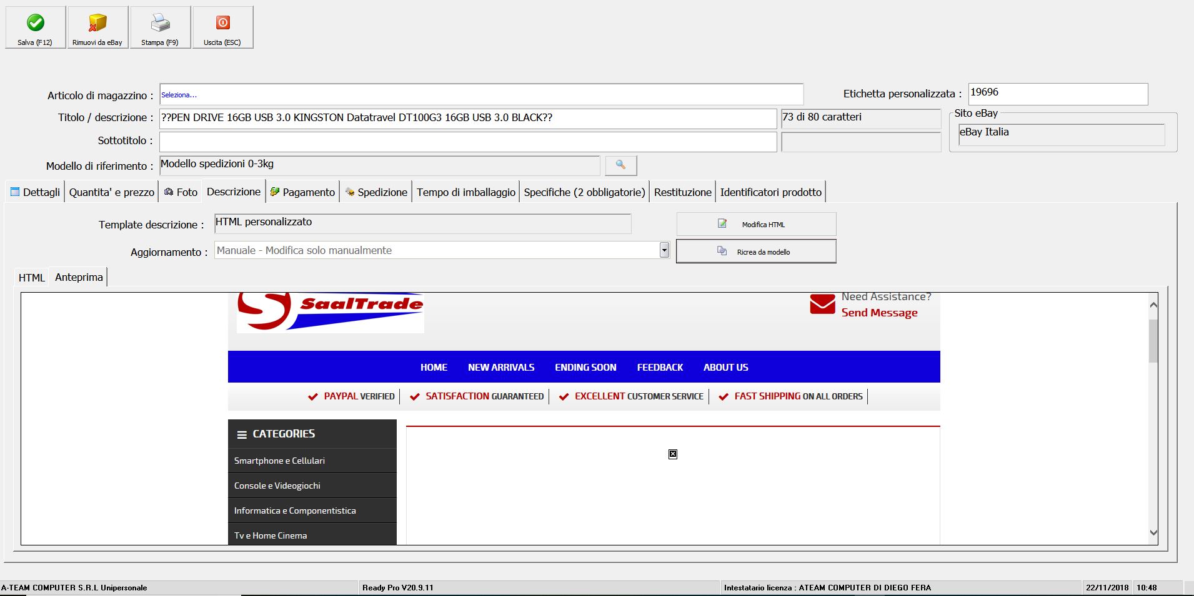Click the preview scrollbar down arrow
This screenshot has height=596, width=1194.
click(1153, 533)
